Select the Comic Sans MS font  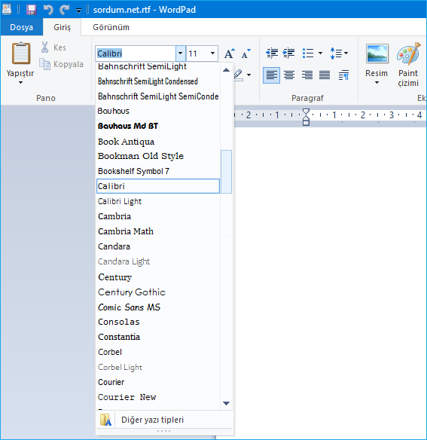pyautogui.click(x=158, y=307)
